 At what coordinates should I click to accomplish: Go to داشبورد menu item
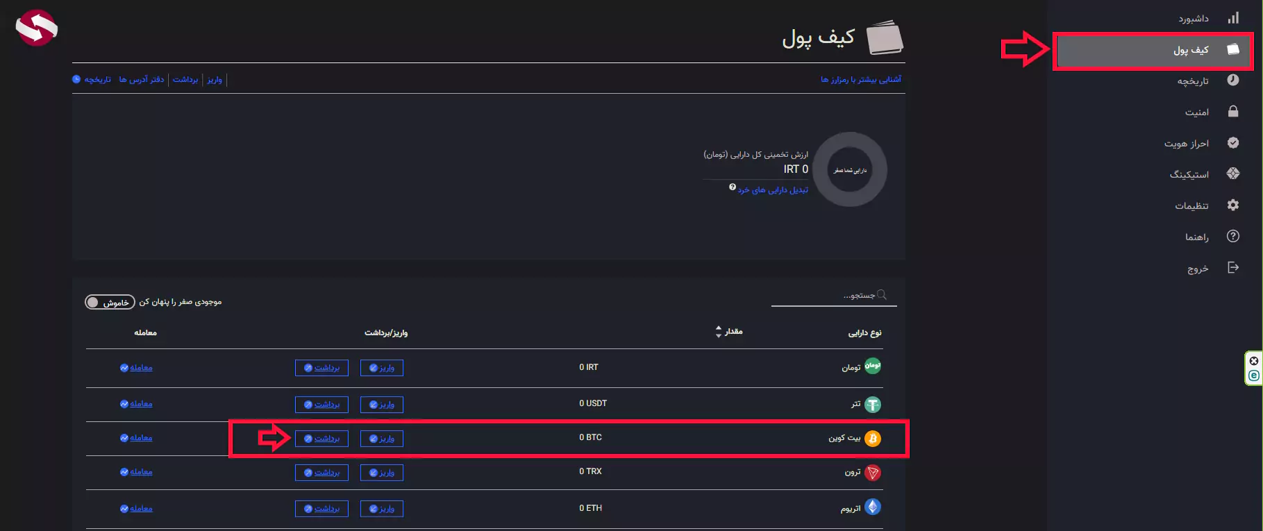(x=1194, y=19)
